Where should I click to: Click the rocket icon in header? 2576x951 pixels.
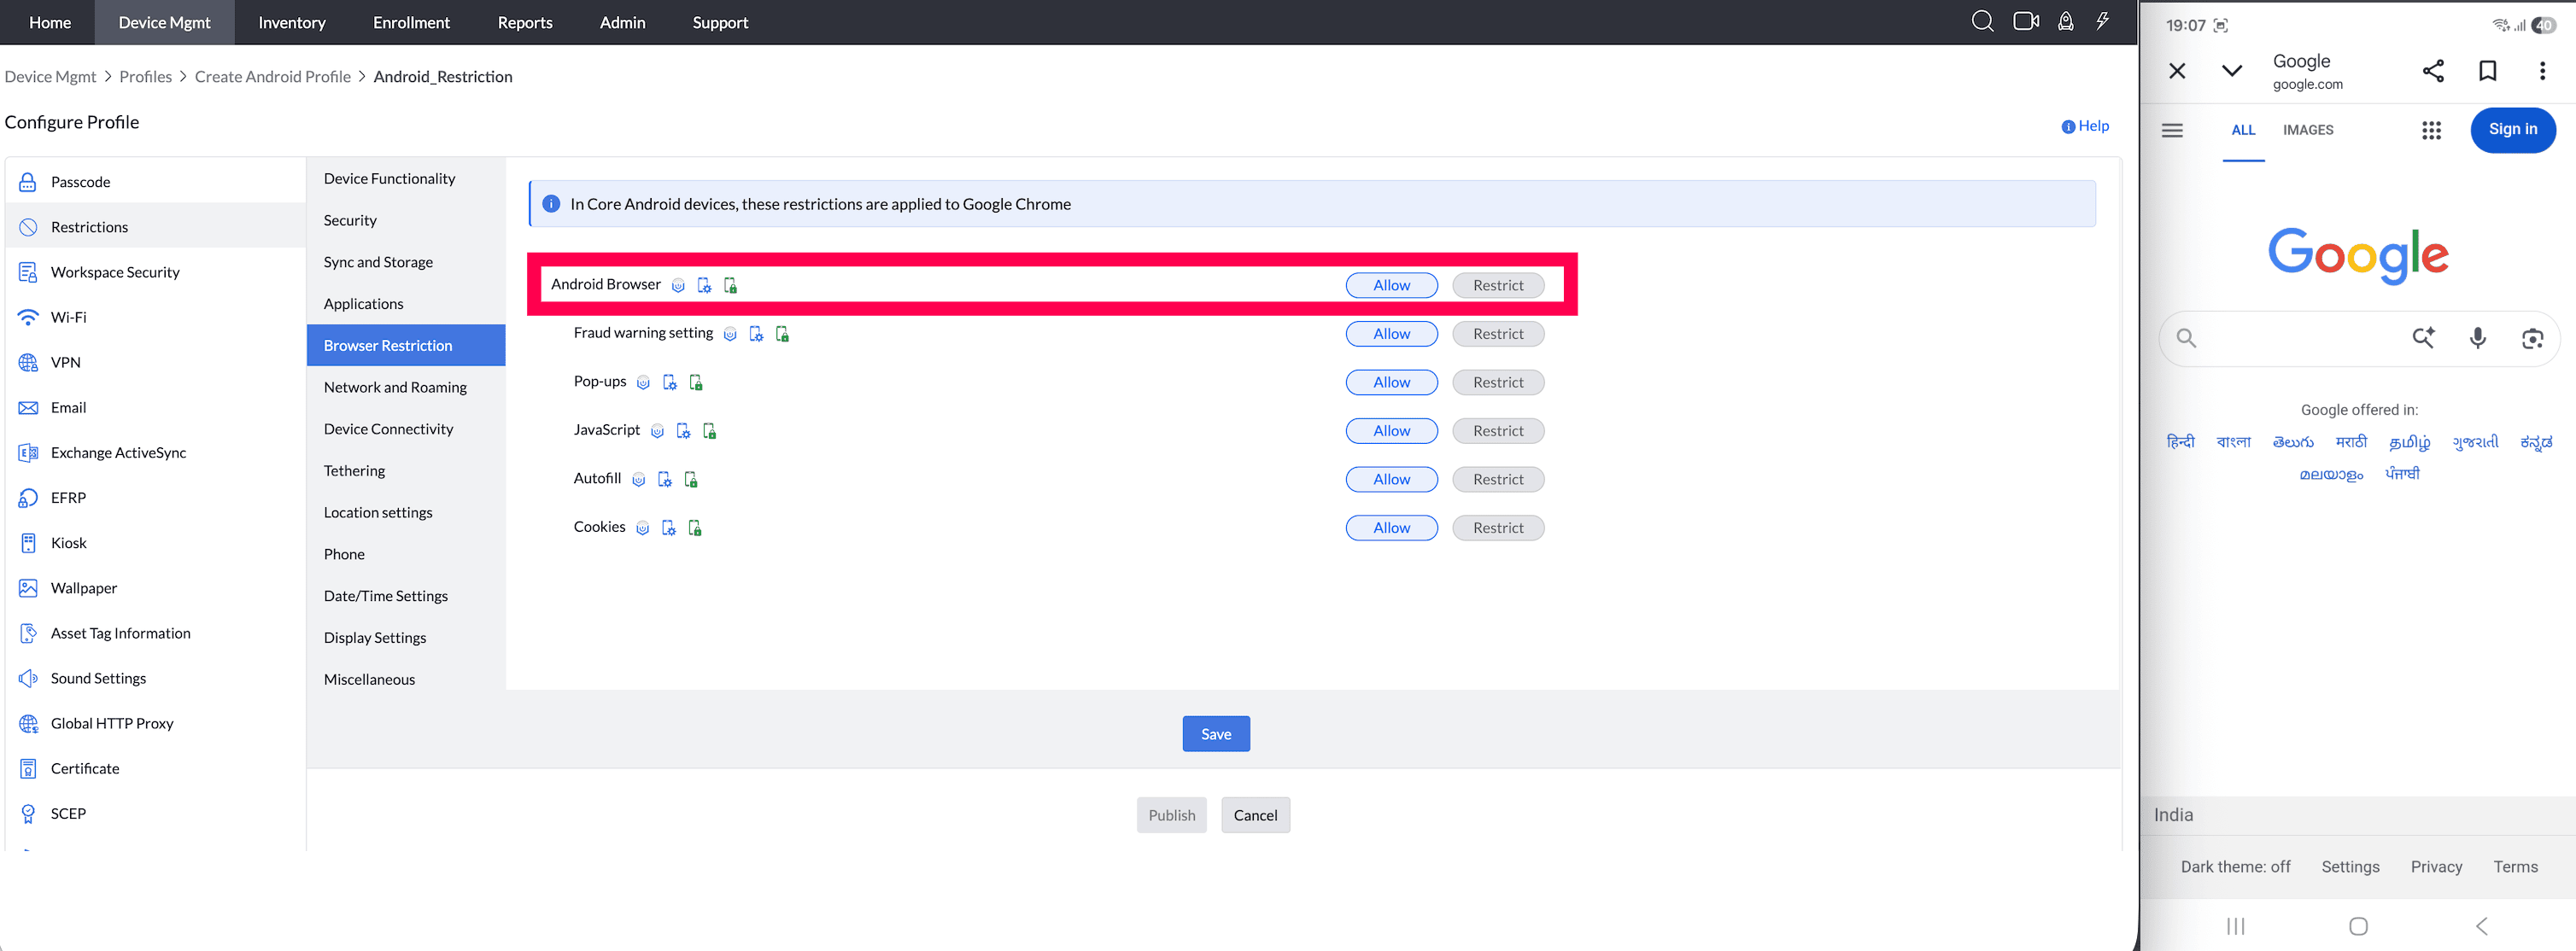click(2065, 21)
